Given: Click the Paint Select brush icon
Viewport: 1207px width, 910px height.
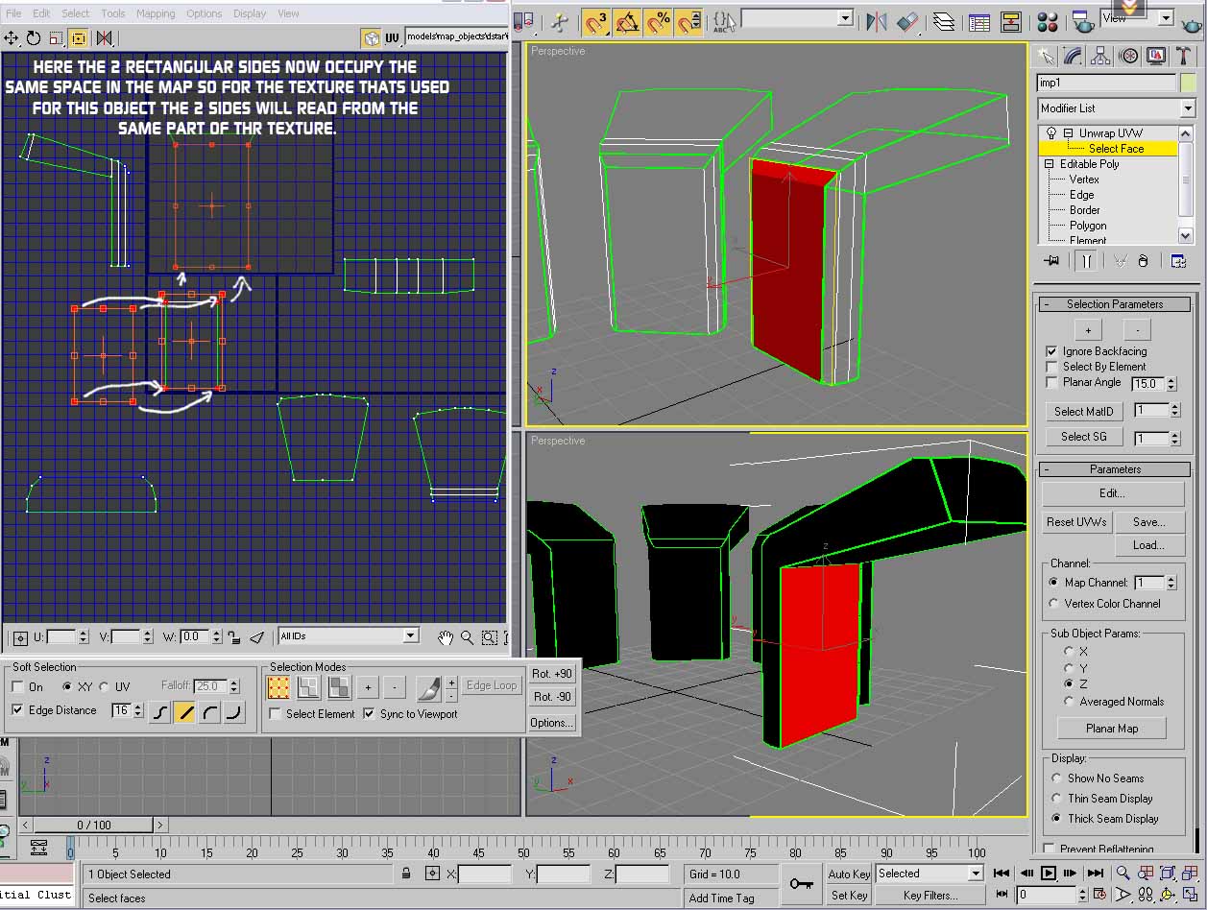Looking at the screenshot, I should (x=428, y=687).
